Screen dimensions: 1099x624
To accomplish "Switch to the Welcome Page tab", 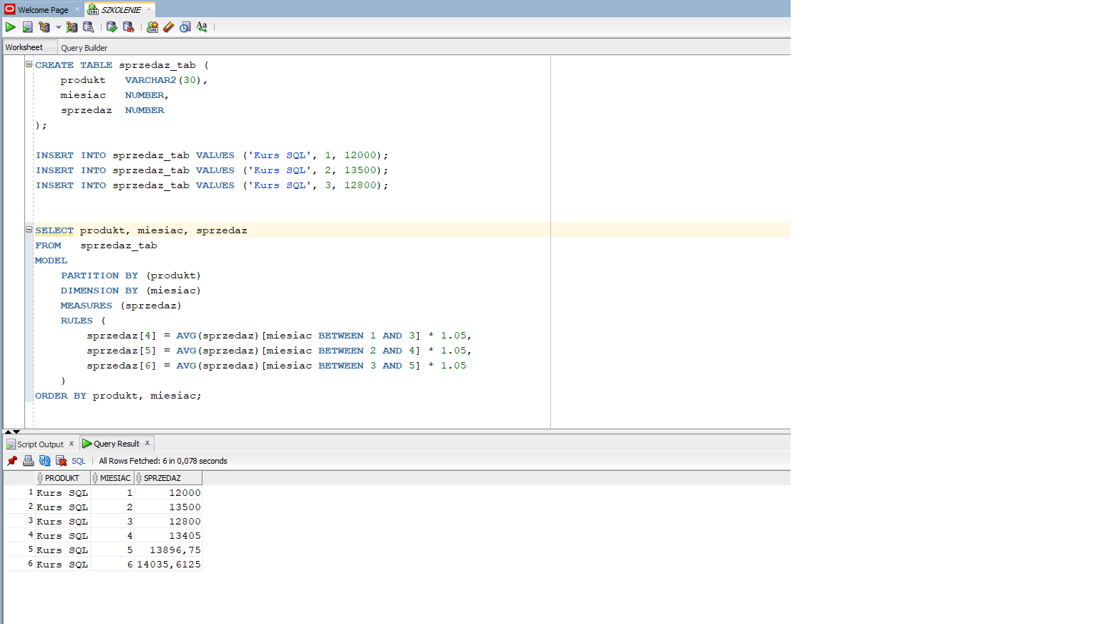I will click(x=43, y=10).
